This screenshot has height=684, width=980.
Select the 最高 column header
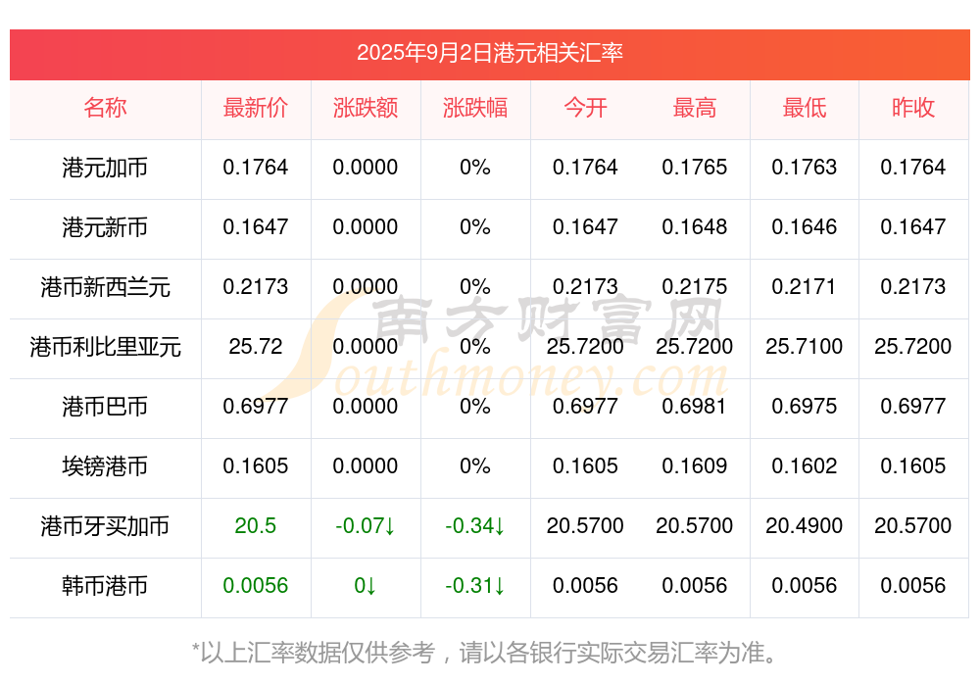[x=695, y=108]
